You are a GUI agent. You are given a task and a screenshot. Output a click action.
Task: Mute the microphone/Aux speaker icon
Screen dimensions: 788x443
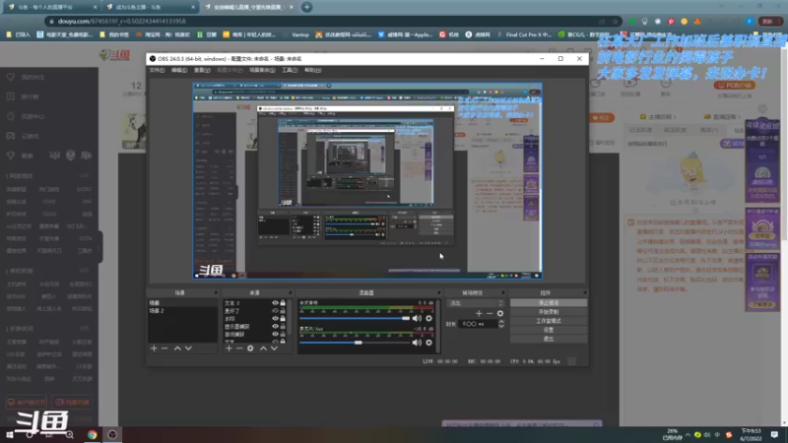(417, 343)
